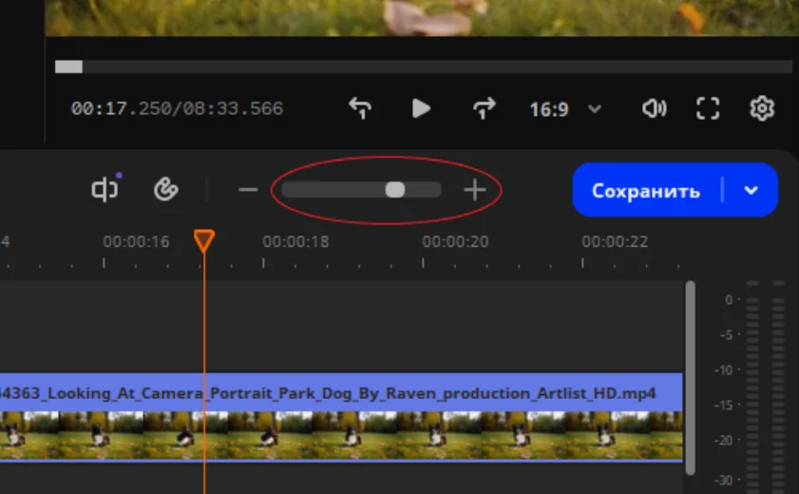Click the 00:00:20 ruler mark
This screenshot has height=494, width=799.
(455, 241)
